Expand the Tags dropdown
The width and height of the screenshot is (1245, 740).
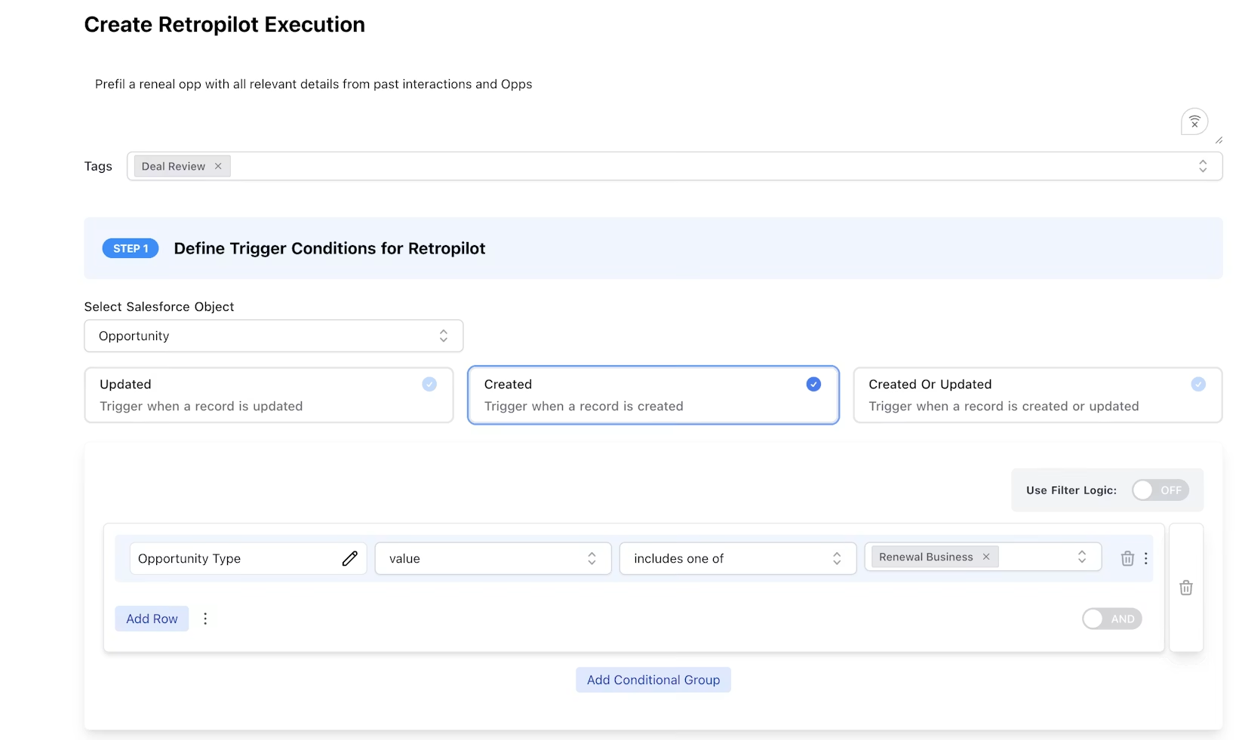(x=1203, y=166)
